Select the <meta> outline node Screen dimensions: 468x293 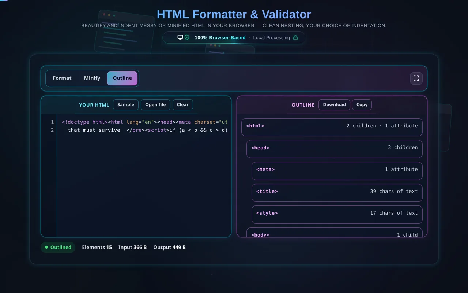click(x=337, y=171)
